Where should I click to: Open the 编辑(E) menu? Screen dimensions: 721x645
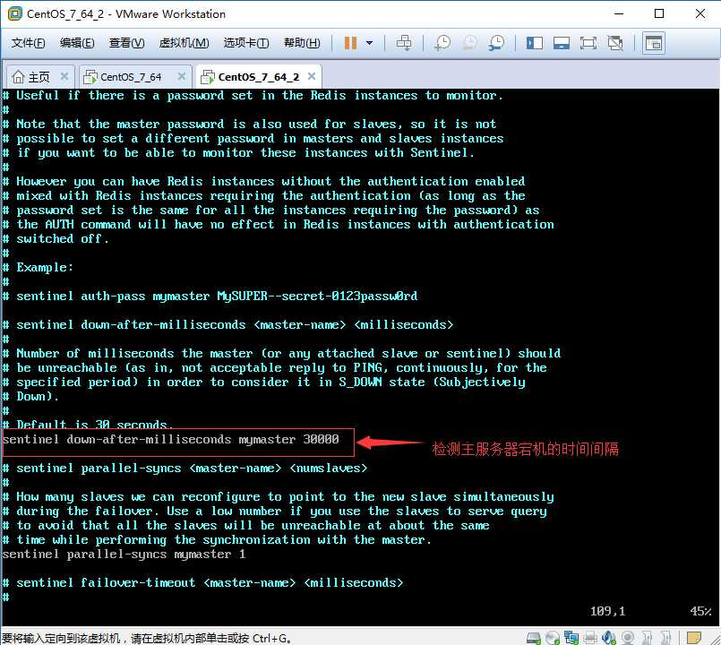77,43
